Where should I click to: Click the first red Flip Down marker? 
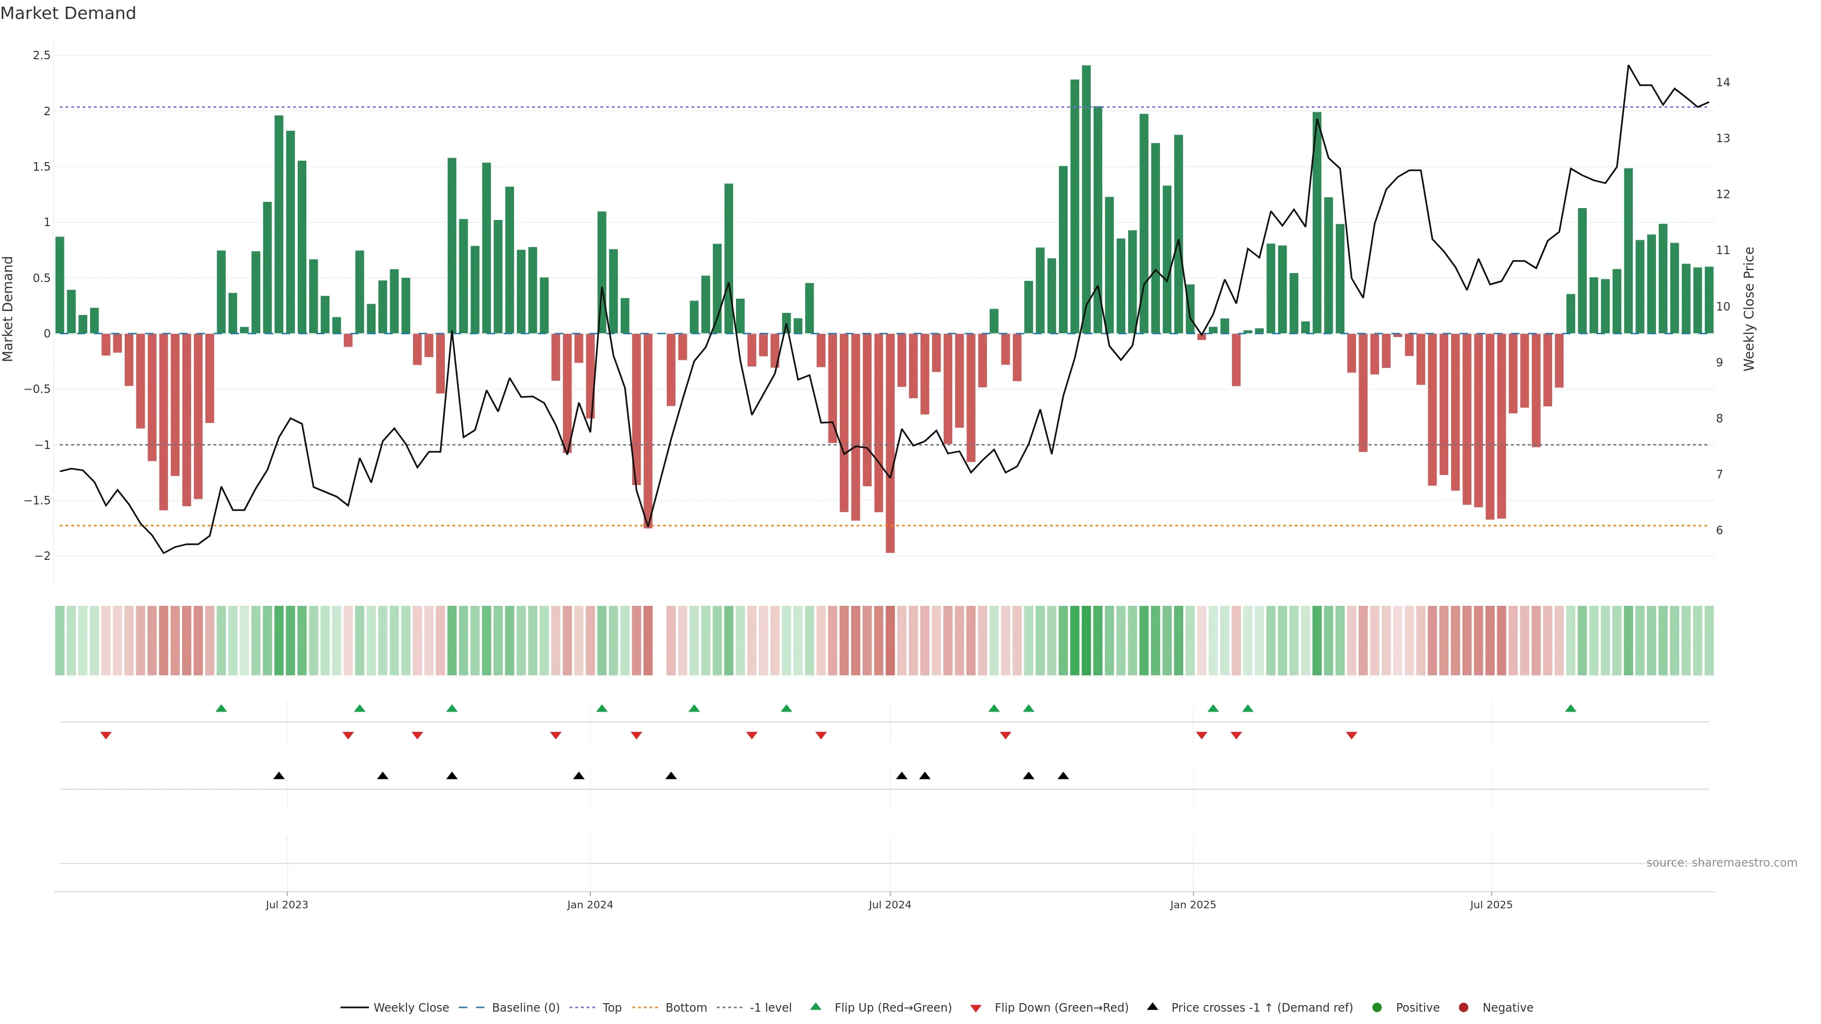coord(106,736)
